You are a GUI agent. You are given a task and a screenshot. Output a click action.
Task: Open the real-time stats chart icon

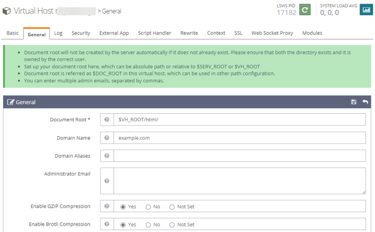tap(366, 10)
